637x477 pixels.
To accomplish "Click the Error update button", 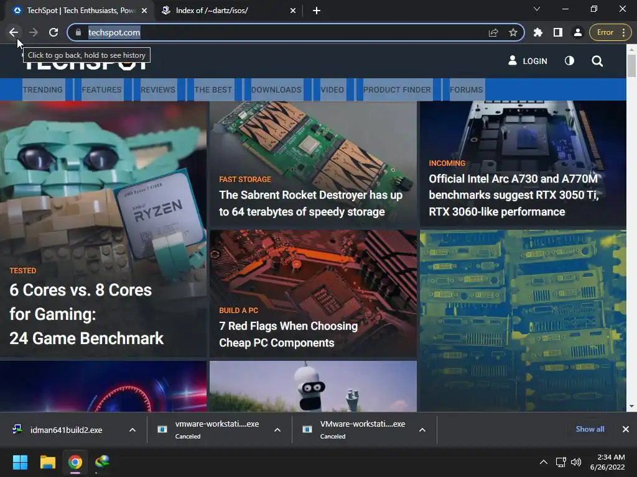I will pyautogui.click(x=610, y=32).
